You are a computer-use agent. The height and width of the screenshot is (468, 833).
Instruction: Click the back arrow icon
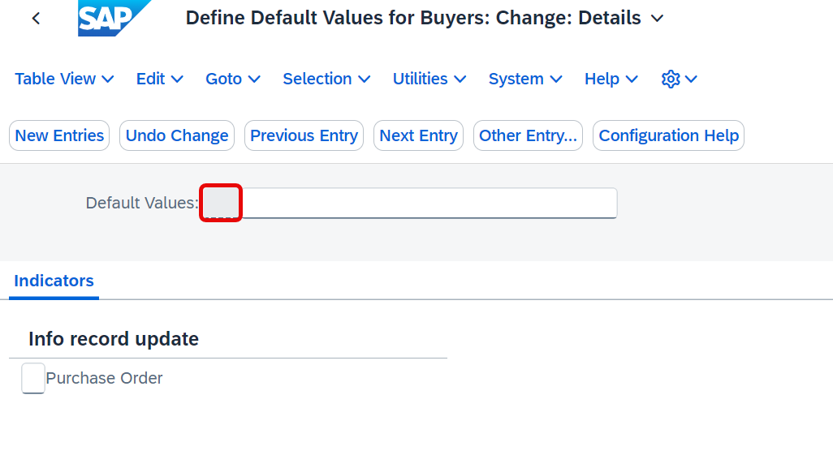click(36, 19)
